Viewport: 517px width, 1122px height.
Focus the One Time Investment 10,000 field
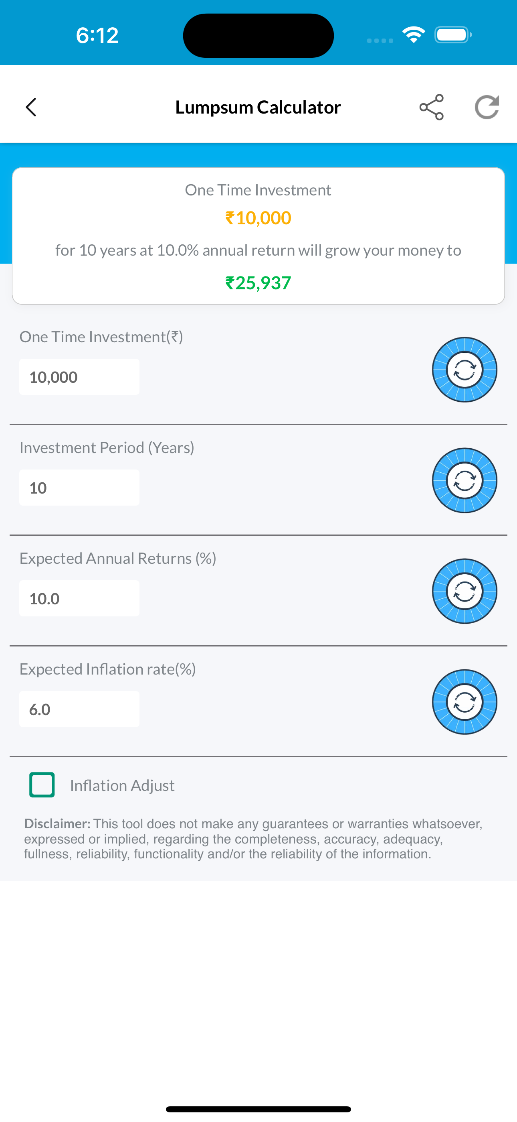pyautogui.click(x=79, y=377)
